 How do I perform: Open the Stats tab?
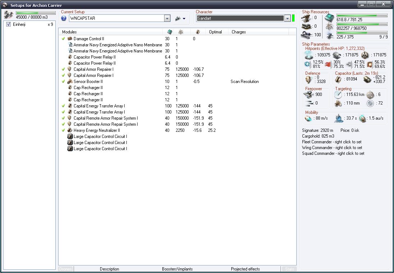pos(289,269)
